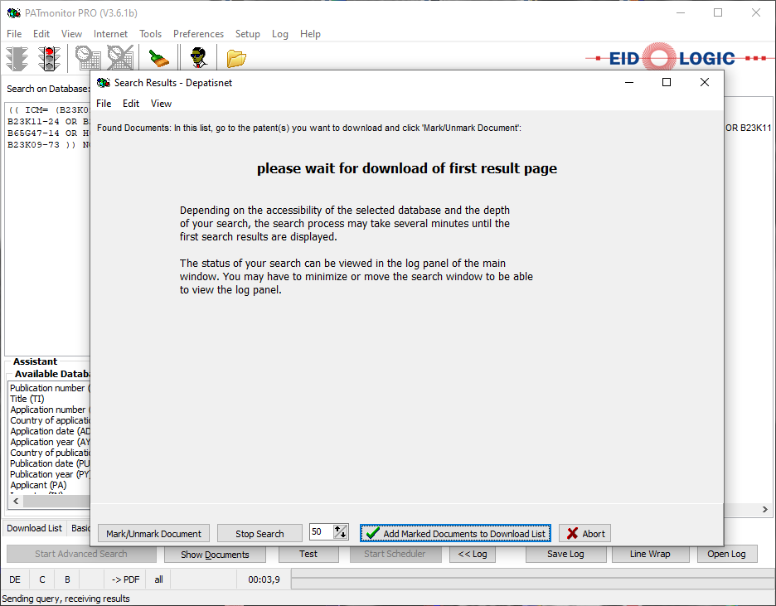This screenshot has height=606, width=776.
Task: Open the Log menu
Action: point(279,34)
